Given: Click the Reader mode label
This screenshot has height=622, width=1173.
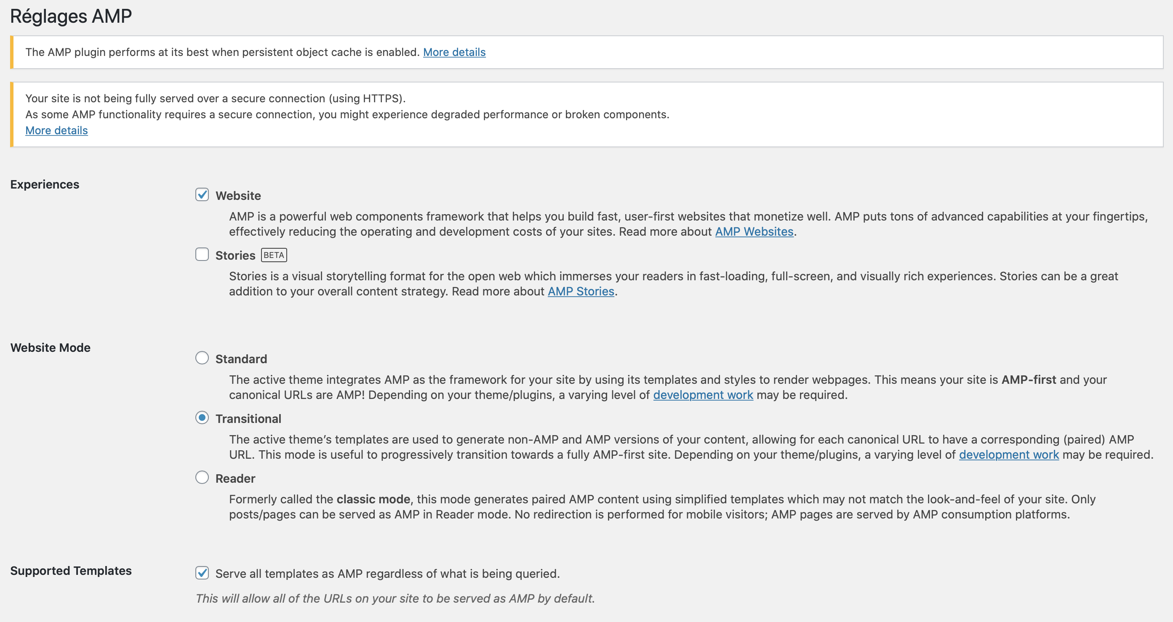Looking at the screenshot, I should click(235, 478).
